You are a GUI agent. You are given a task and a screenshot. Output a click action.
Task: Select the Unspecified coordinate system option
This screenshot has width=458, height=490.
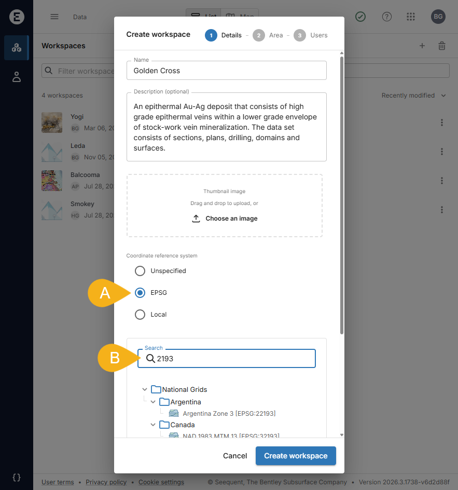(x=140, y=271)
